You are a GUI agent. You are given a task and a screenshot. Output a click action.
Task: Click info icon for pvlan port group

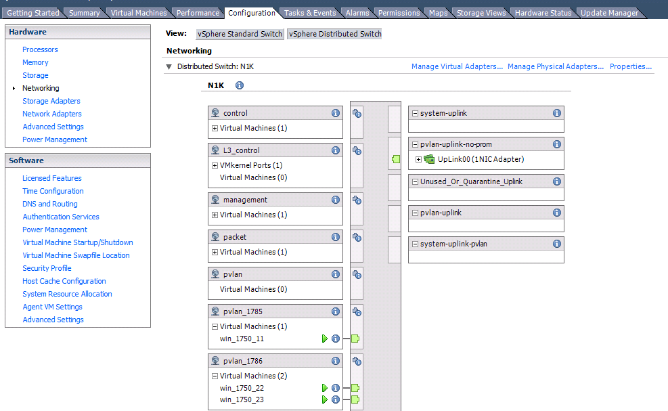[x=336, y=274]
